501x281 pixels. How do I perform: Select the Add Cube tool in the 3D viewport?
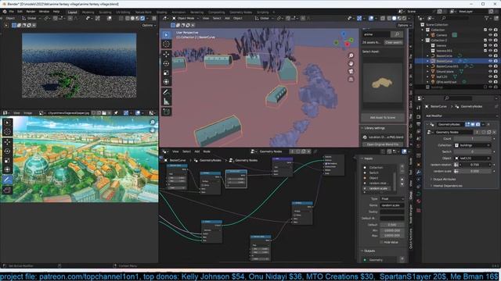click(166, 112)
